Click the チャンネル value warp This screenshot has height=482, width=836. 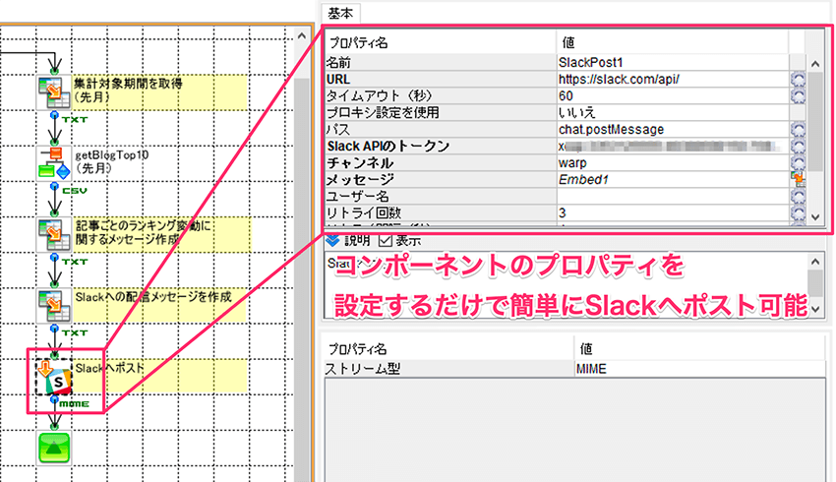point(572,162)
